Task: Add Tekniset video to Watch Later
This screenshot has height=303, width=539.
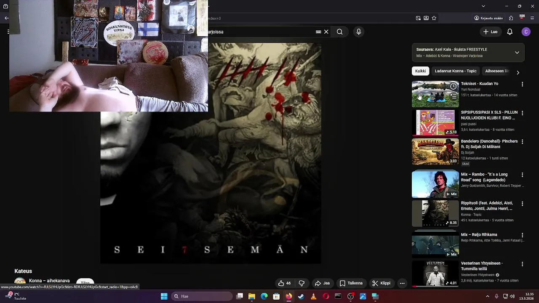Action: pos(453,87)
